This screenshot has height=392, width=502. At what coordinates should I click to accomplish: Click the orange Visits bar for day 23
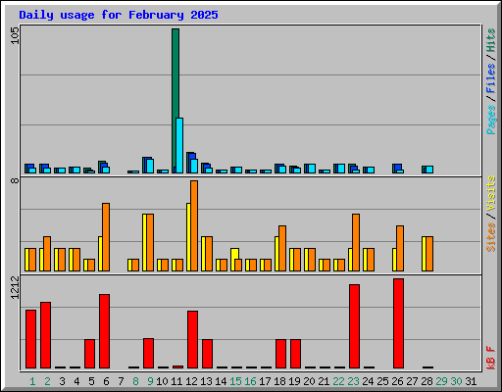coord(356,243)
